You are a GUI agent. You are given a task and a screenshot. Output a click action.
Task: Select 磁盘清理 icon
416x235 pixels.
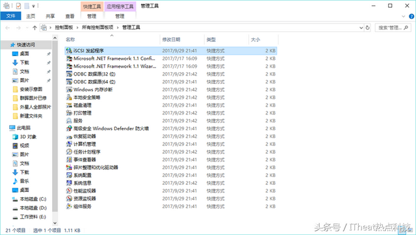(x=69, y=105)
